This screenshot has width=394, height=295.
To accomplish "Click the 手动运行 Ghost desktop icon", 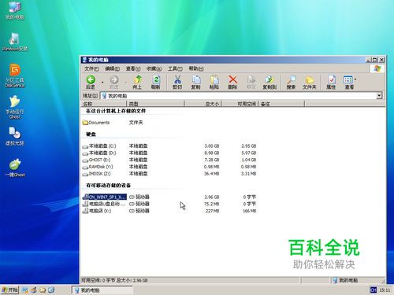I will (15, 108).
